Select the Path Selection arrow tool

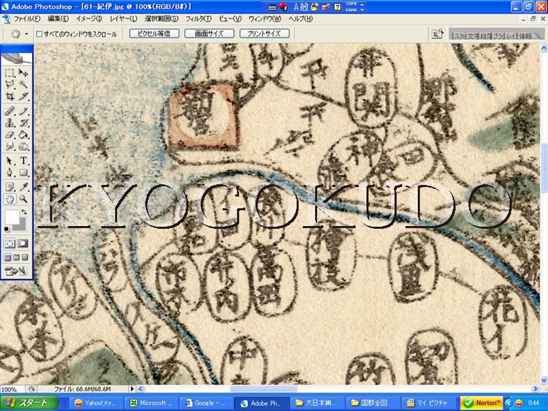(x=10, y=161)
